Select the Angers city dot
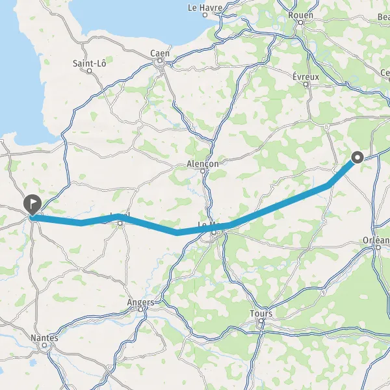The width and height of the screenshot is (390, 390). pyautogui.click(x=141, y=309)
